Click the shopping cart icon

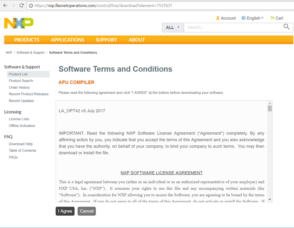(x=273, y=18)
